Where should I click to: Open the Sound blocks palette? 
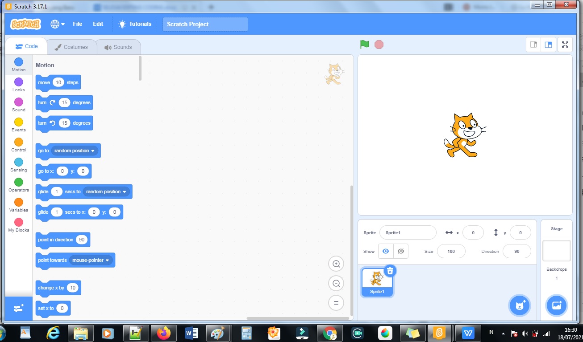tap(18, 102)
